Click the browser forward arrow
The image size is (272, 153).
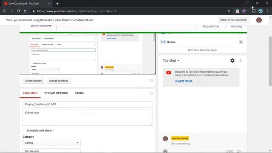coord(11,11)
